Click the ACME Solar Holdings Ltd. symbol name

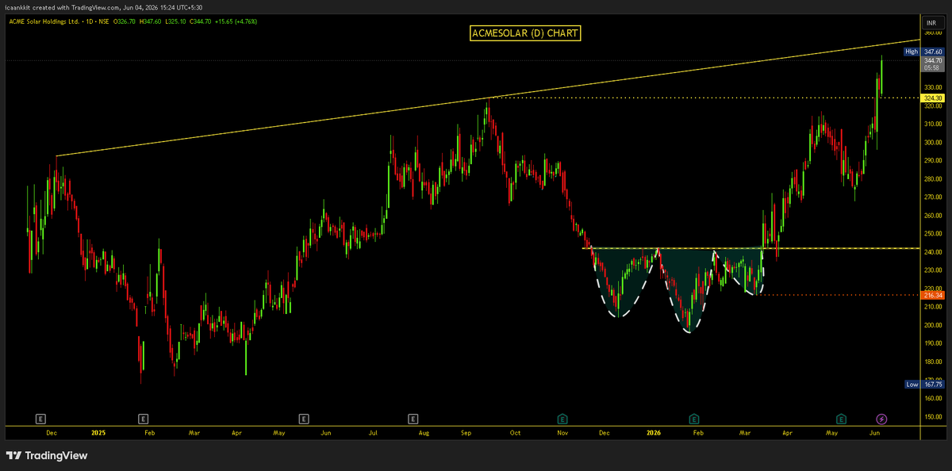44,21
